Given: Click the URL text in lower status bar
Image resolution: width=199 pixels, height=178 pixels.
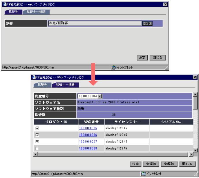Looking at the screenshot, I should point(57,174).
